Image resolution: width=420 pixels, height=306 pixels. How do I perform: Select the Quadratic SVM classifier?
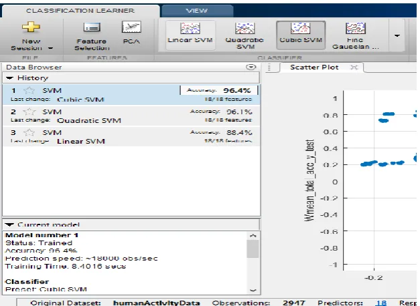[245, 35]
